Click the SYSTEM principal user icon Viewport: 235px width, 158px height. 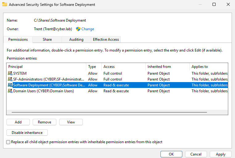point(10,73)
